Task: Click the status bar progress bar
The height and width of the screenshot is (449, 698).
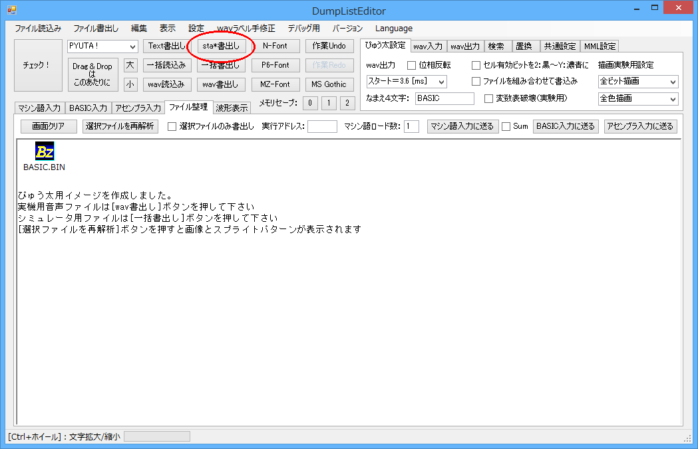Action: click(156, 436)
